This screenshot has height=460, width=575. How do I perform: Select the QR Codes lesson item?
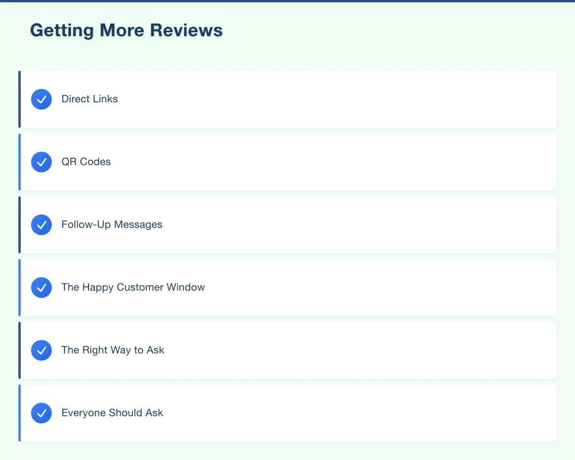pos(287,162)
